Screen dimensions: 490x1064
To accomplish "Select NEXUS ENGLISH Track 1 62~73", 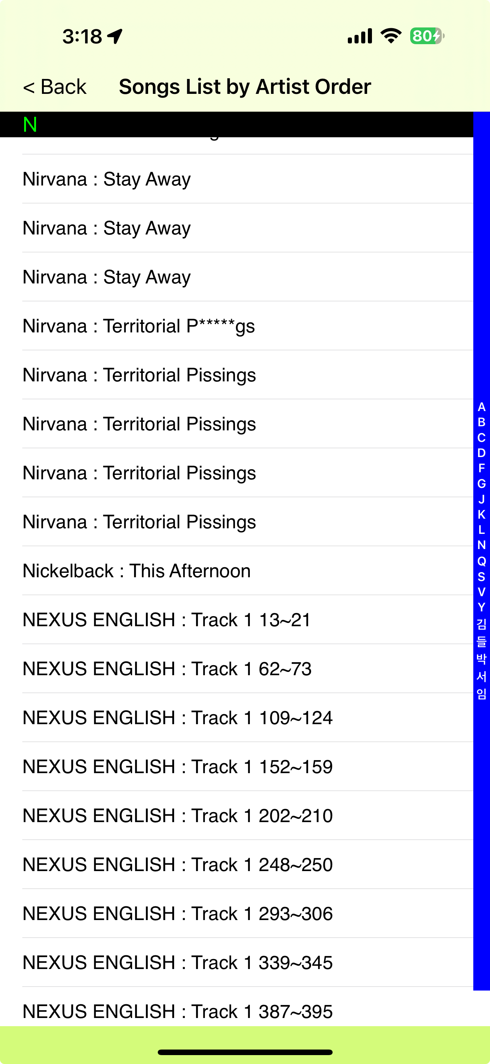I will pyautogui.click(x=167, y=669).
